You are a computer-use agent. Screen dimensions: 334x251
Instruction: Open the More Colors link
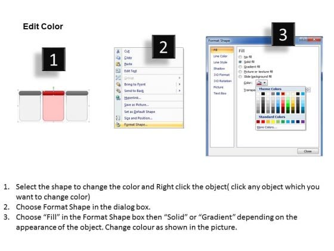coord(267,127)
